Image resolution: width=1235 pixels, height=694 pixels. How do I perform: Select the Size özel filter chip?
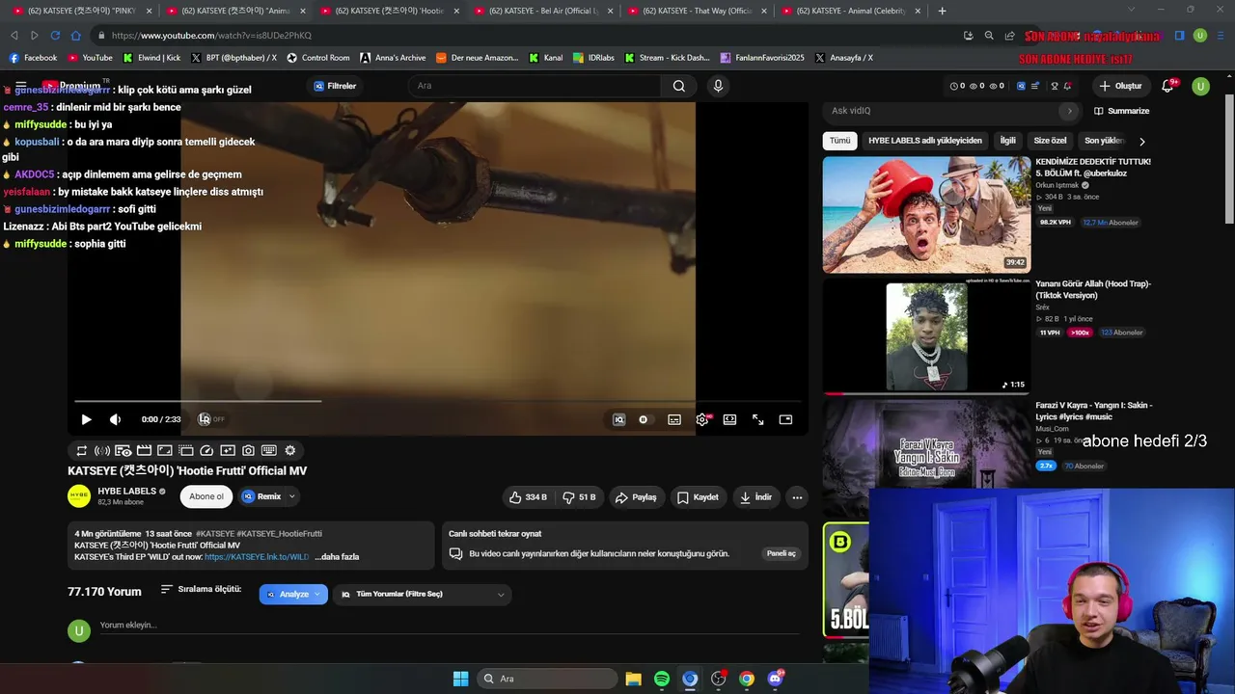[x=1051, y=141]
